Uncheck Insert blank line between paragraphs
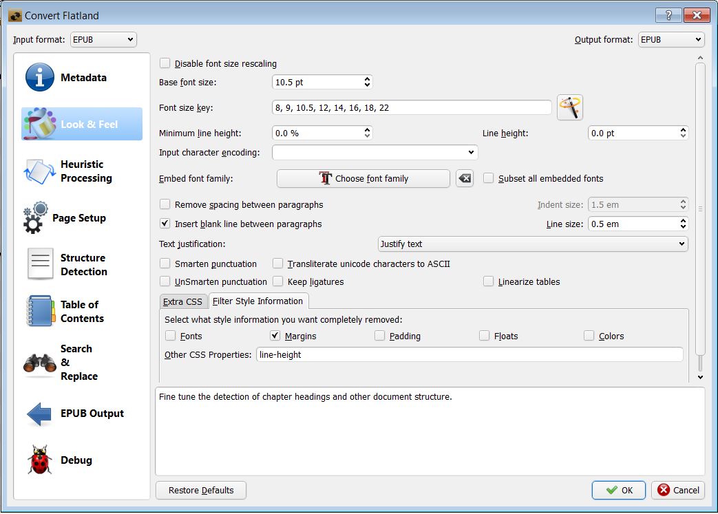The height and width of the screenshot is (514, 718). point(165,224)
